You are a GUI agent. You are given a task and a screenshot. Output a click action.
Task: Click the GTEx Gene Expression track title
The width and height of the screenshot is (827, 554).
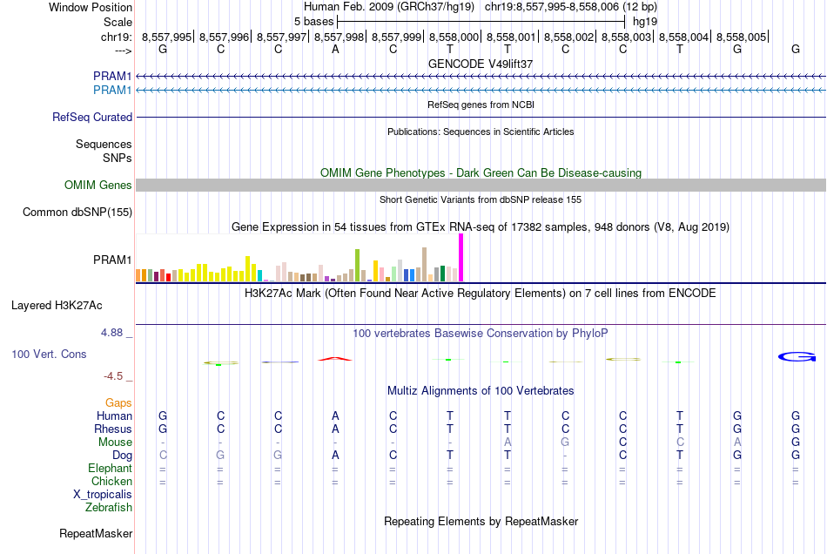(x=481, y=226)
